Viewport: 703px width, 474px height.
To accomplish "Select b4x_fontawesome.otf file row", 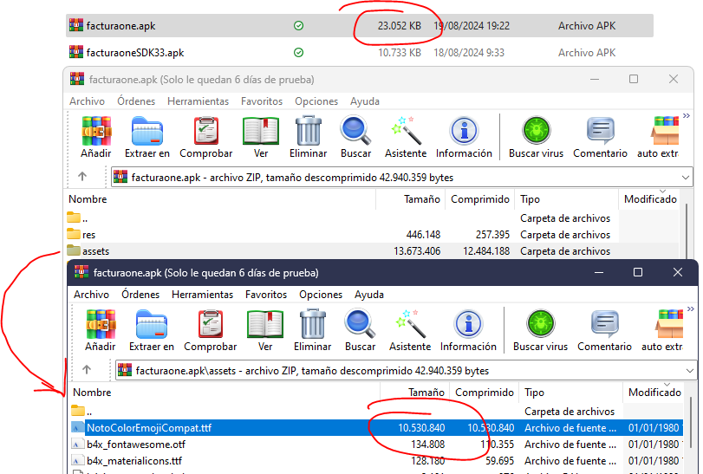I will pos(376,445).
